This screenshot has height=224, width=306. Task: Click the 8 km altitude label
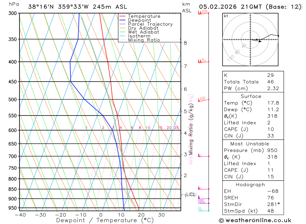pos(185,43)
